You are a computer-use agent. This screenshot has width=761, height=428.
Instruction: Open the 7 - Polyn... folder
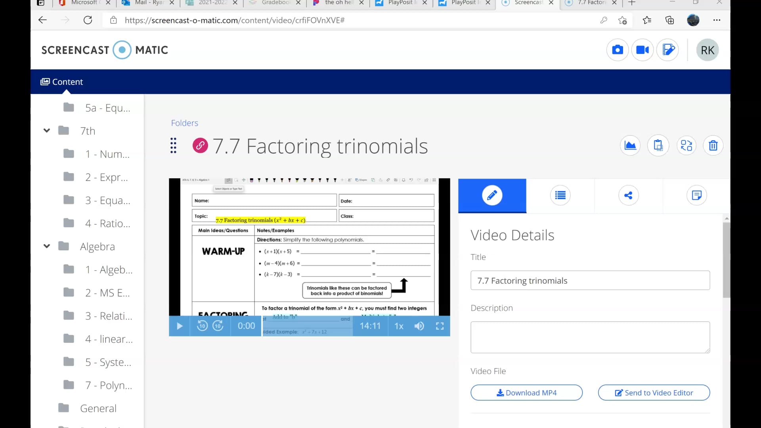point(107,385)
